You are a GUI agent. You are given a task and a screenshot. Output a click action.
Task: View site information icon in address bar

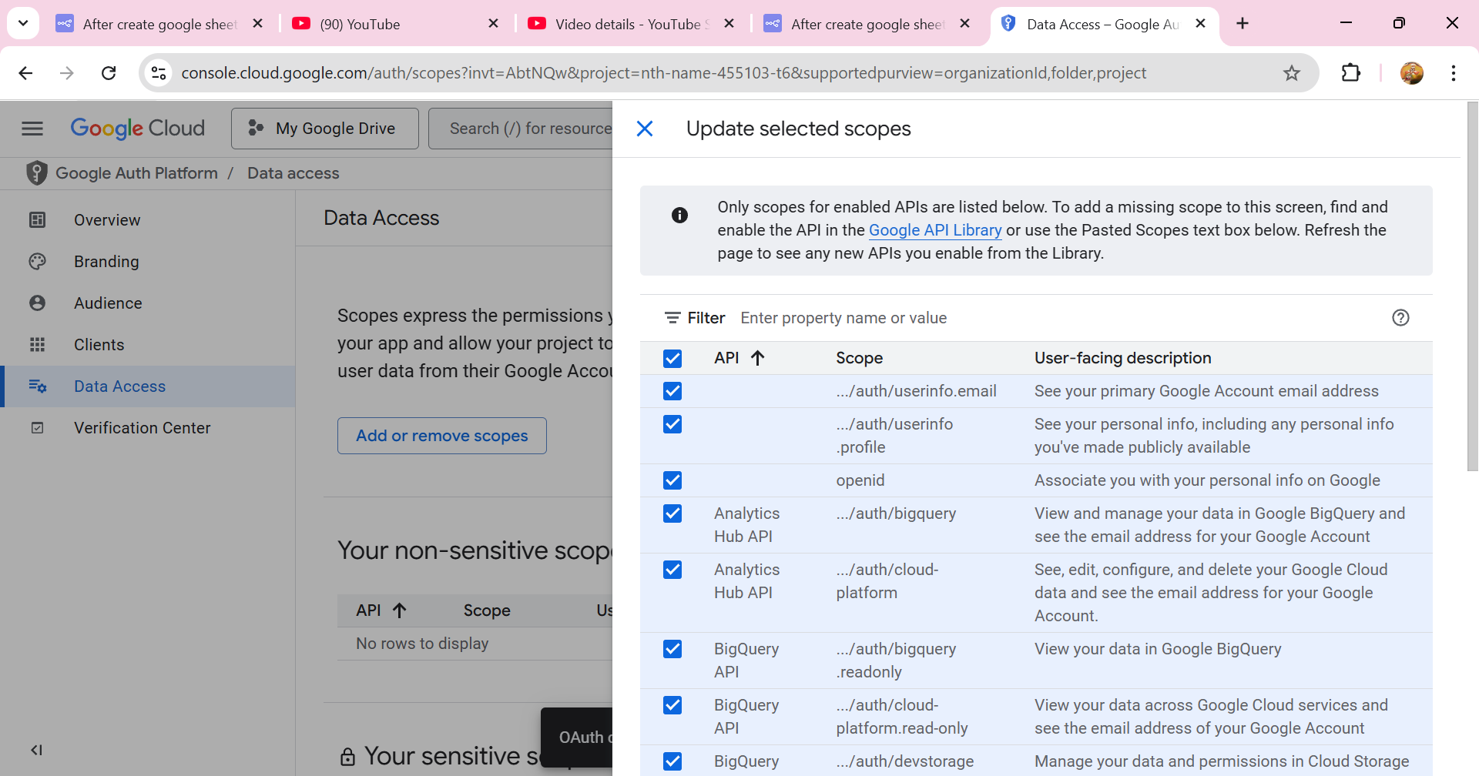159,73
